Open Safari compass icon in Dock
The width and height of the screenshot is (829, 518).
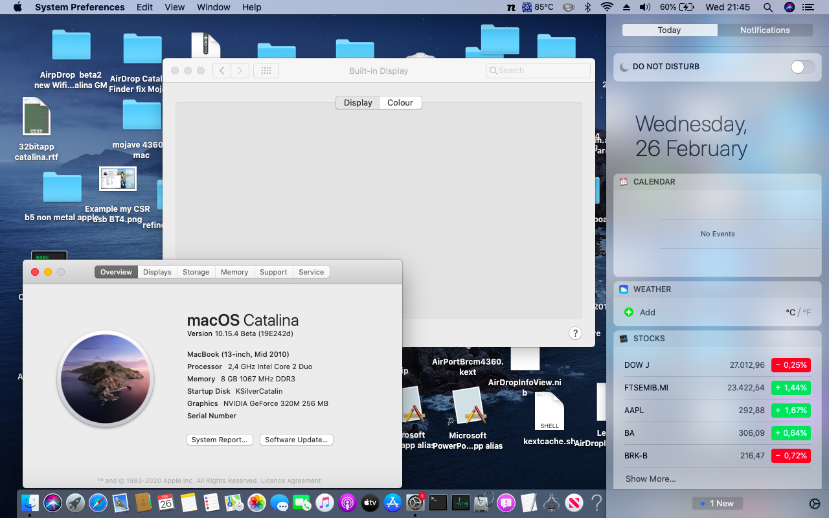pos(98,502)
